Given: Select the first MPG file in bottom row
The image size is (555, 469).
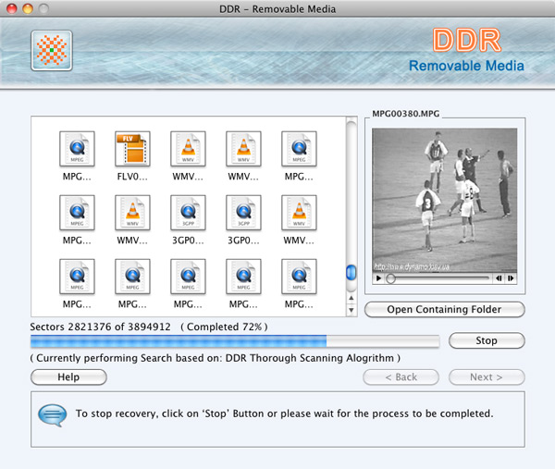Looking at the screenshot, I should [77, 277].
